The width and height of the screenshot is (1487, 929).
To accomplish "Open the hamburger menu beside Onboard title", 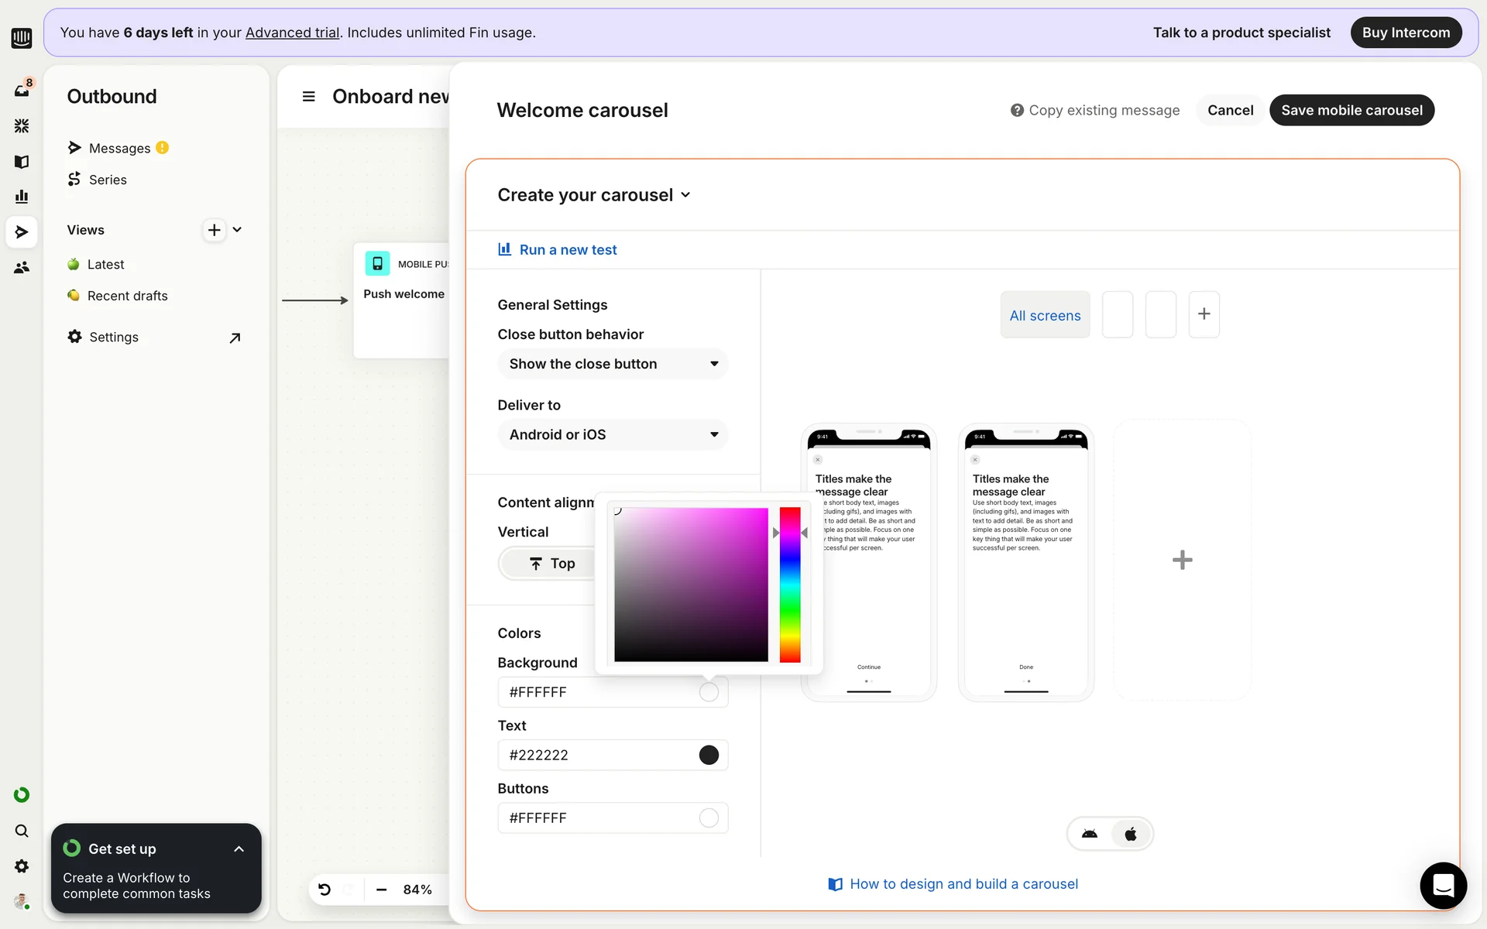I will (308, 97).
